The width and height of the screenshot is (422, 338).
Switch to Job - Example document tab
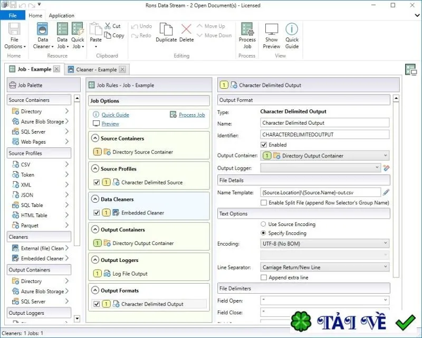tap(34, 69)
